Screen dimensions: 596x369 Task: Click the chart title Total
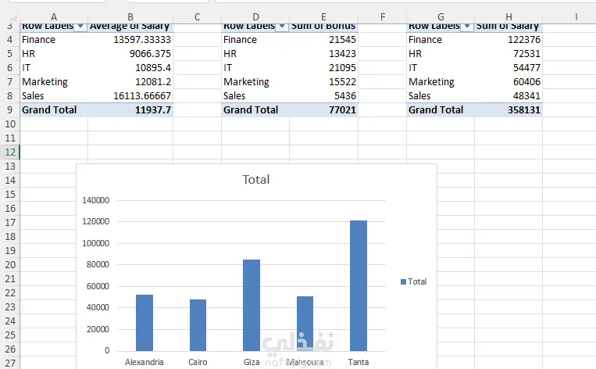256,180
